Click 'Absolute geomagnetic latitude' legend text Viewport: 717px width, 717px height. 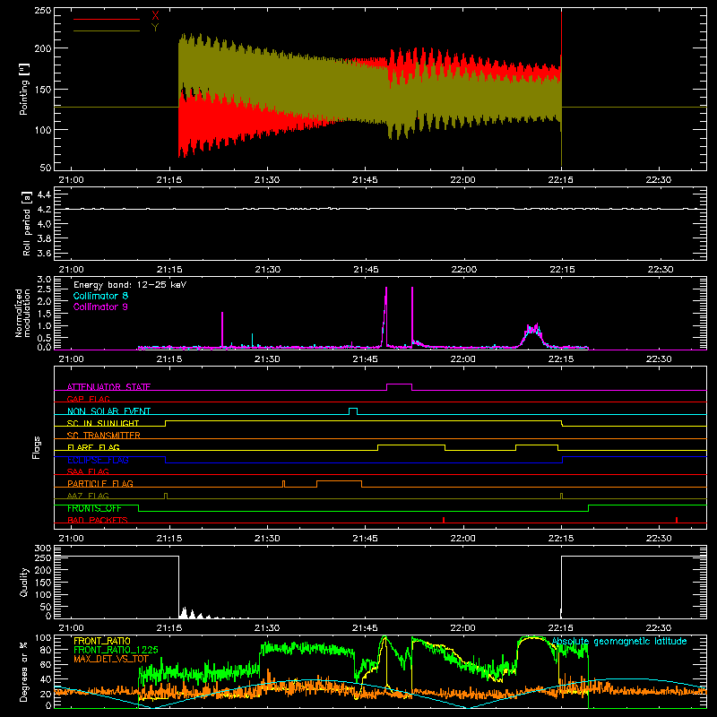(x=619, y=642)
